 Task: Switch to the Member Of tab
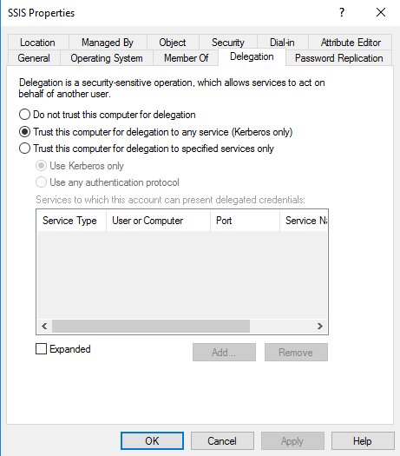point(186,58)
